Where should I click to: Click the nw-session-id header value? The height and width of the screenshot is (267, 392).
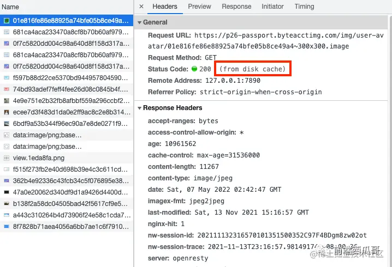[282, 235]
